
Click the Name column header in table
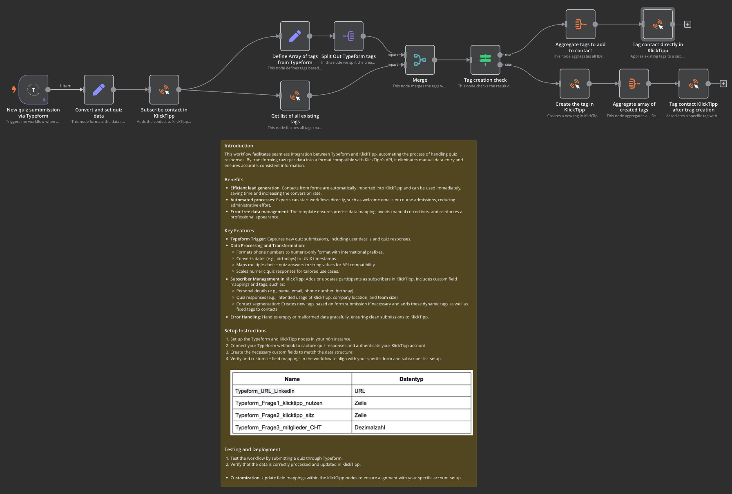(292, 379)
